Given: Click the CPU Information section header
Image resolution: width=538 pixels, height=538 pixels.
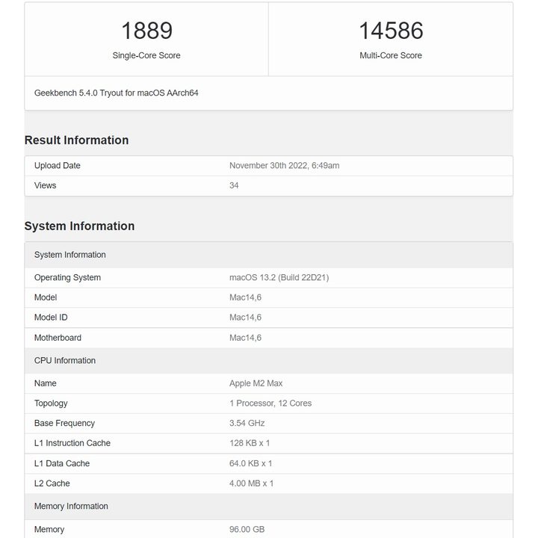Looking at the screenshot, I should point(269,361).
